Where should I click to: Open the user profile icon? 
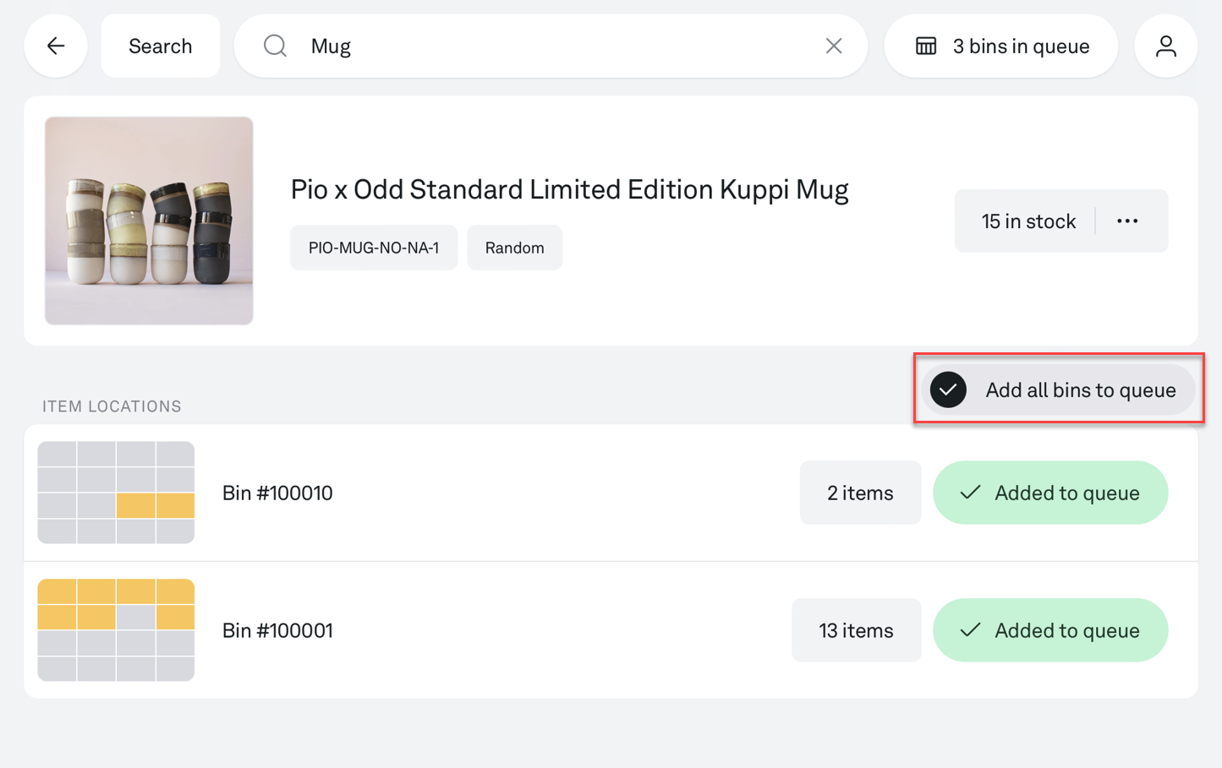click(1165, 46)
